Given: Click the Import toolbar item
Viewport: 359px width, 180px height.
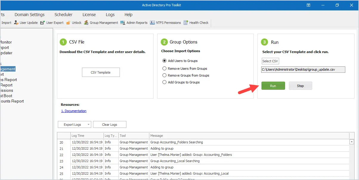Looking at the screenshot, I should (x=6, y=23).
